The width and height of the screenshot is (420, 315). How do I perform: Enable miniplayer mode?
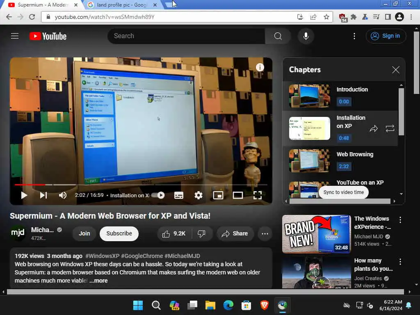(x=218, y=195)
